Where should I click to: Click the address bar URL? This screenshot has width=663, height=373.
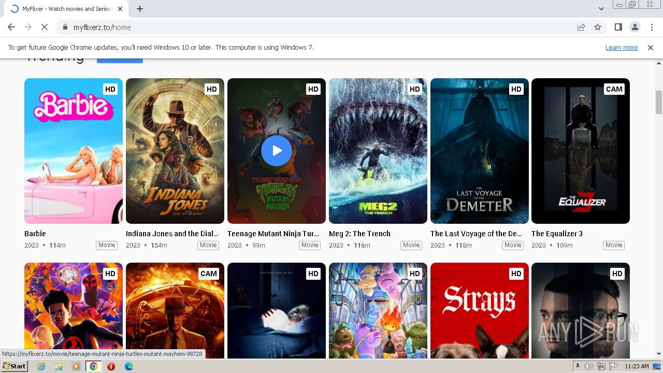102,27
